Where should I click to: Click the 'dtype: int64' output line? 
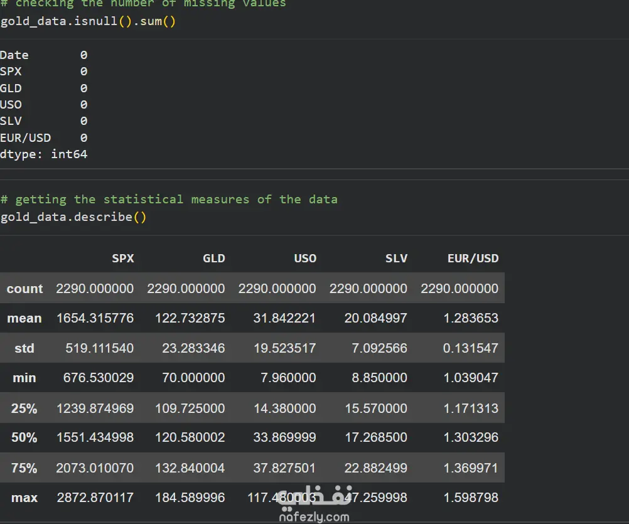coord(44,154)
